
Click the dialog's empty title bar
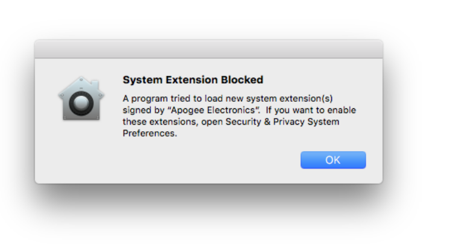point(208,49)
